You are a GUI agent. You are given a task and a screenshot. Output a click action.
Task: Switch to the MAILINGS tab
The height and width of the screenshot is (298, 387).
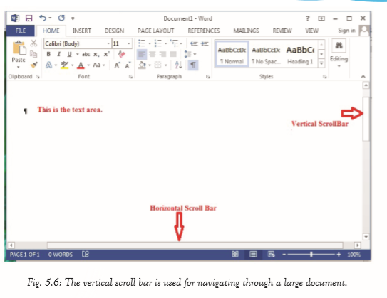(247, 31)
